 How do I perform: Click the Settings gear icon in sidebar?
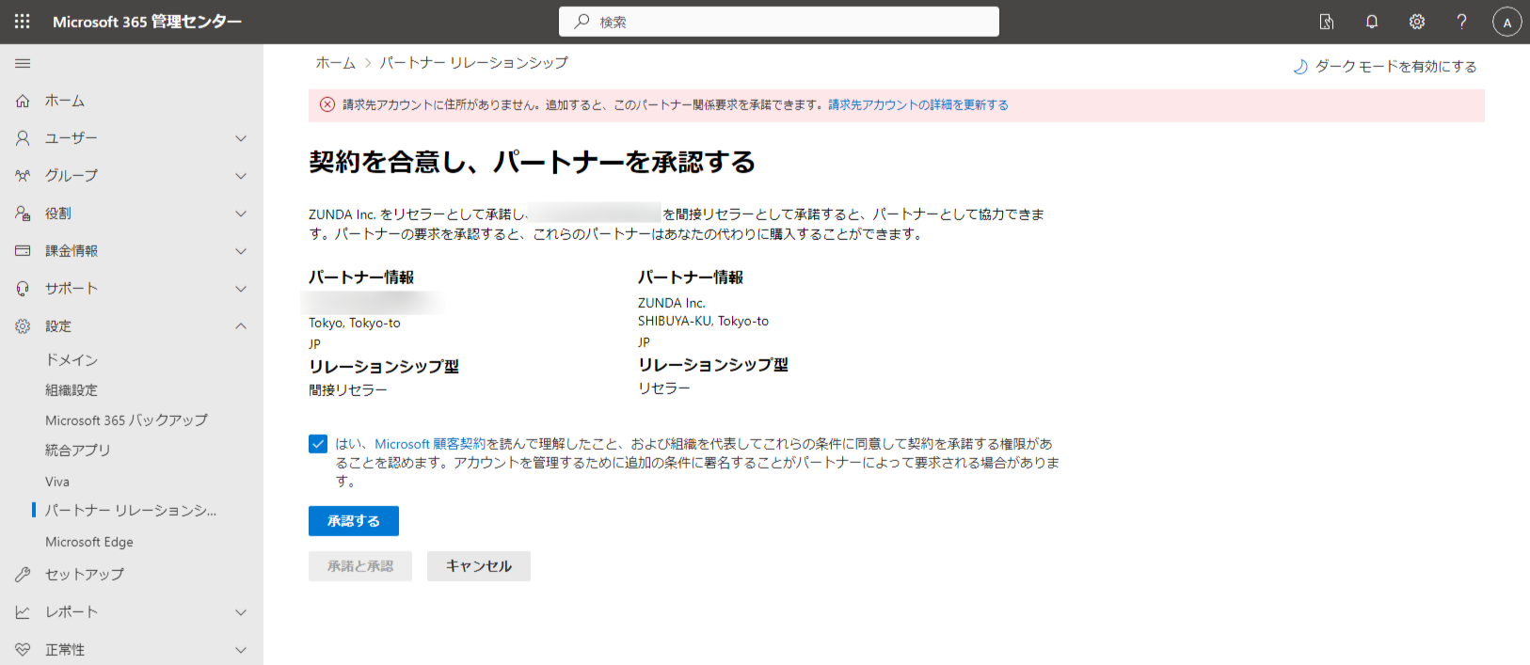click(x=23, y=326)
